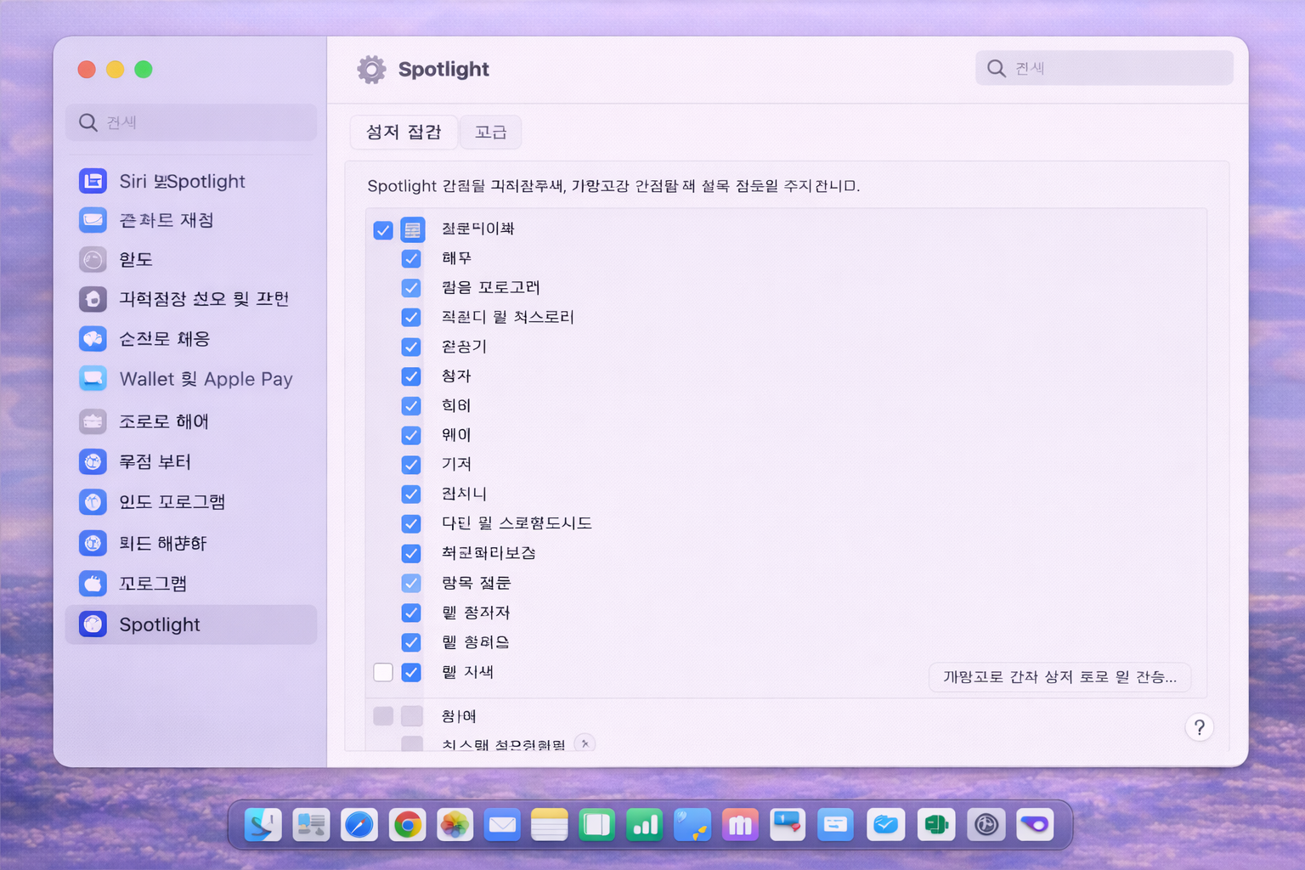Uncheck 다틴 밀 스로함도시드 checkbox
This screenshot has width=1305, height=870.
tap(411, 523)
